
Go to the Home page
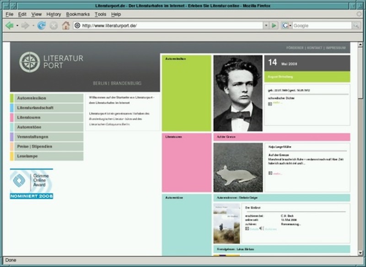[66, 26]
